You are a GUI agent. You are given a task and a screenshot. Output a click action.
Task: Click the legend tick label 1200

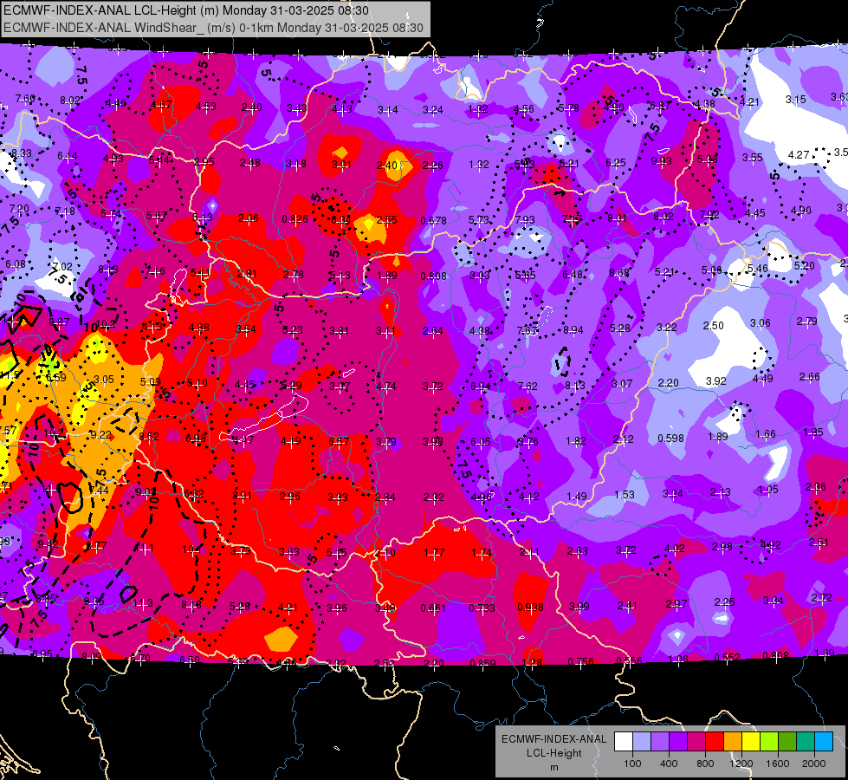(741, 764)
